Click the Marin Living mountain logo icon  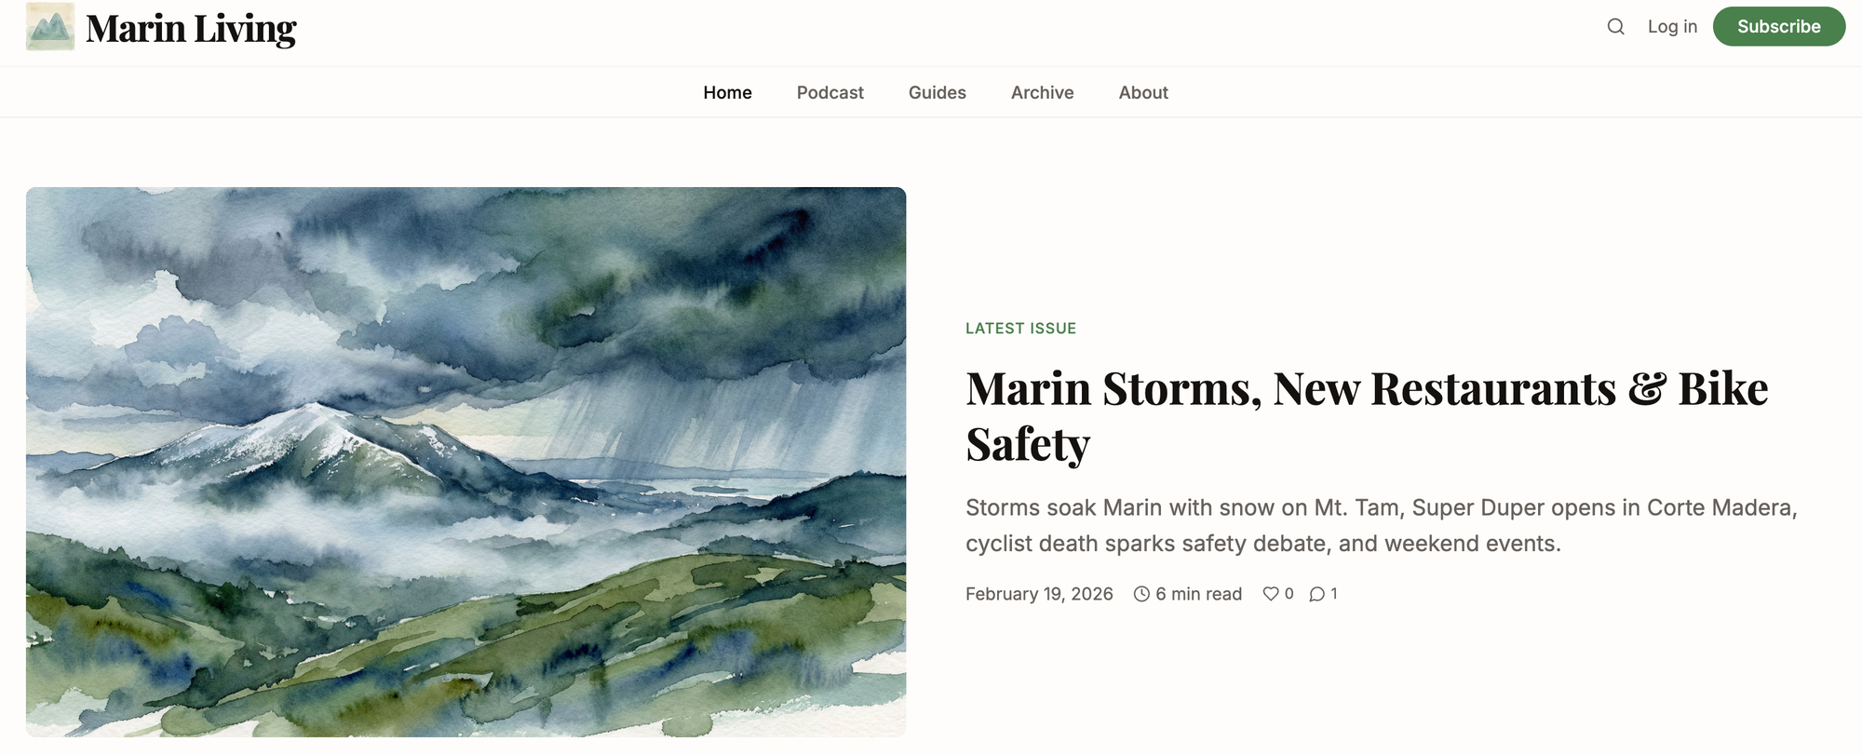pos(50,27)
